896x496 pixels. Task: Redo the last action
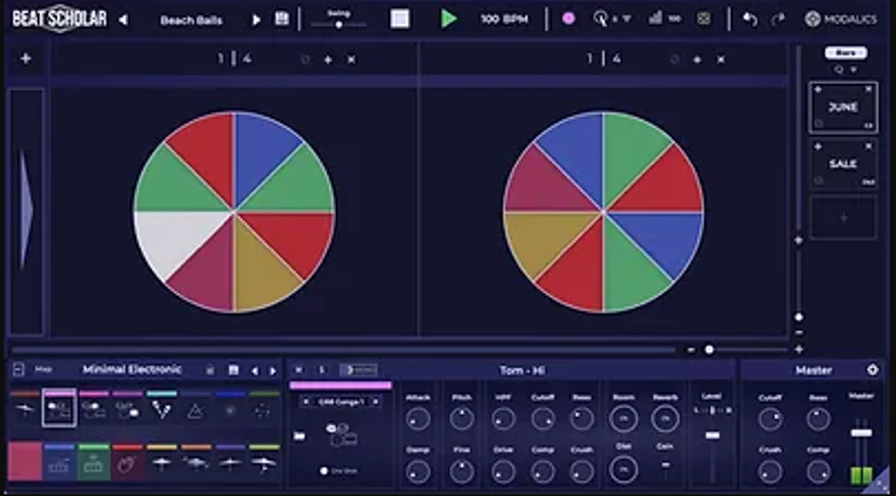778,19
